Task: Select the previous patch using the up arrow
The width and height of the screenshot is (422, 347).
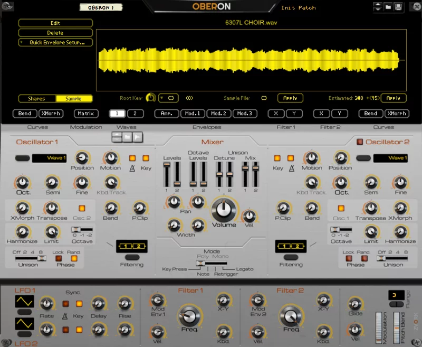Action: pos(378,5)
